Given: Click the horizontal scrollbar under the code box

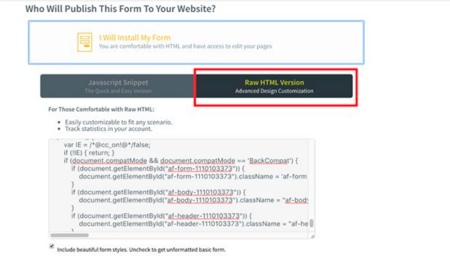Looking at the screenshot, I should click(x=70, y=235).
